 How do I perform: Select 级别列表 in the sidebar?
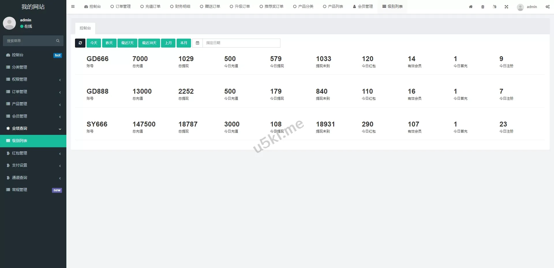tap(33, 141)
